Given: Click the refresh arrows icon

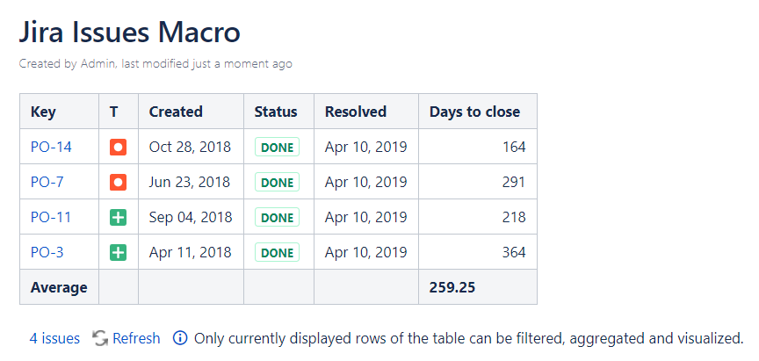Looking at the screenshot, I should (x=100, y=338).
